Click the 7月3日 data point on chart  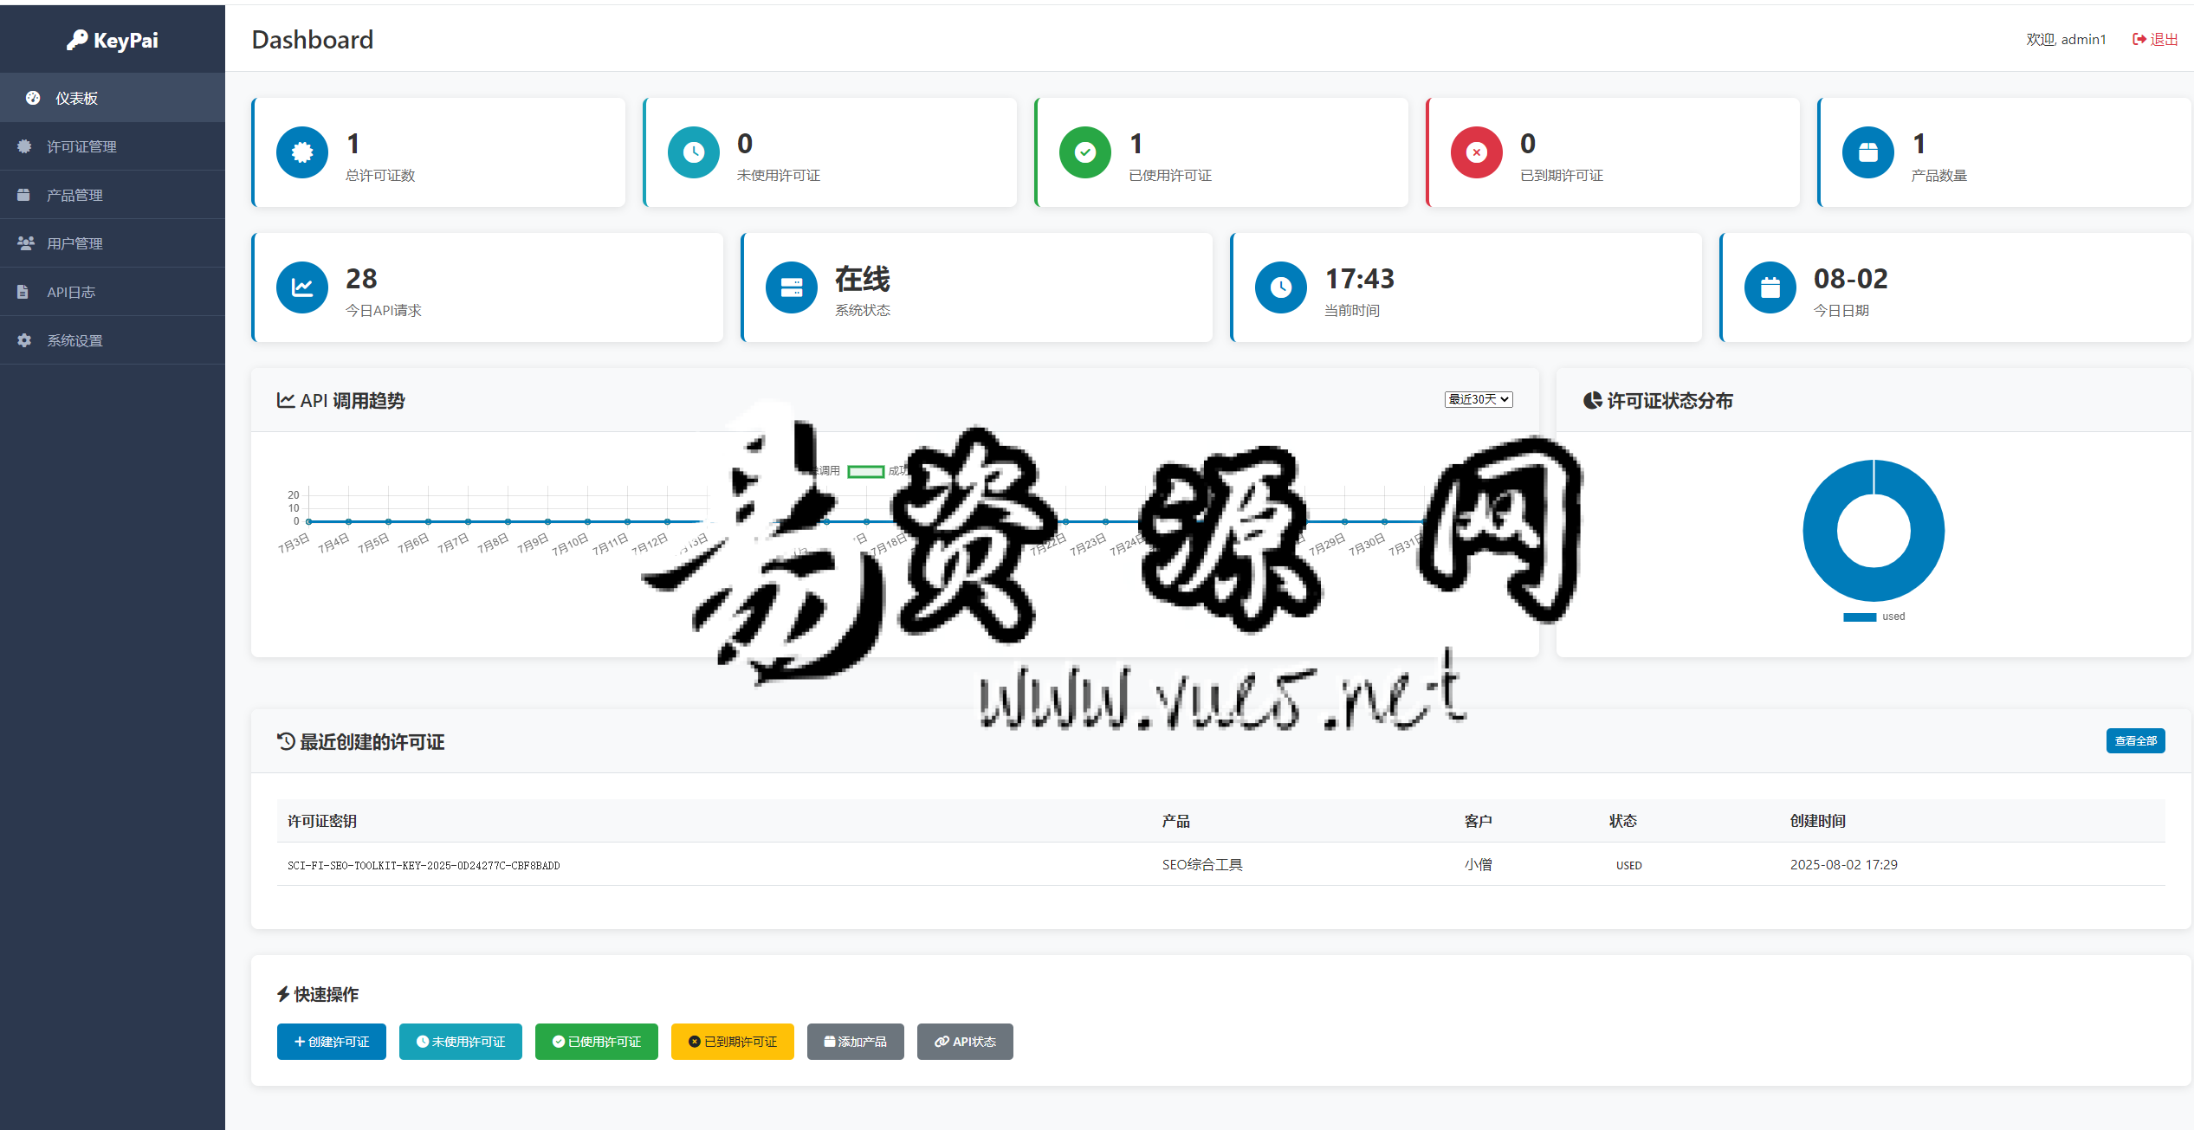[x=308, y=521]
